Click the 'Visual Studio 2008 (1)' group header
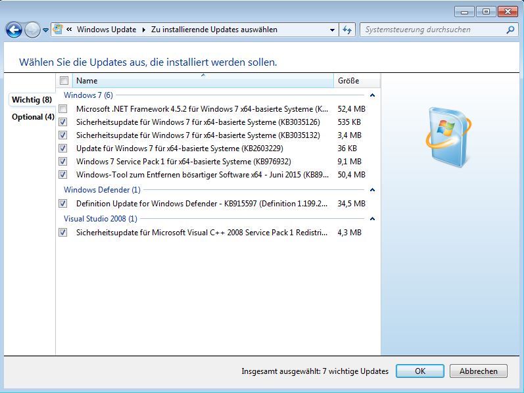524x393 pixels. tap(100, 219)
